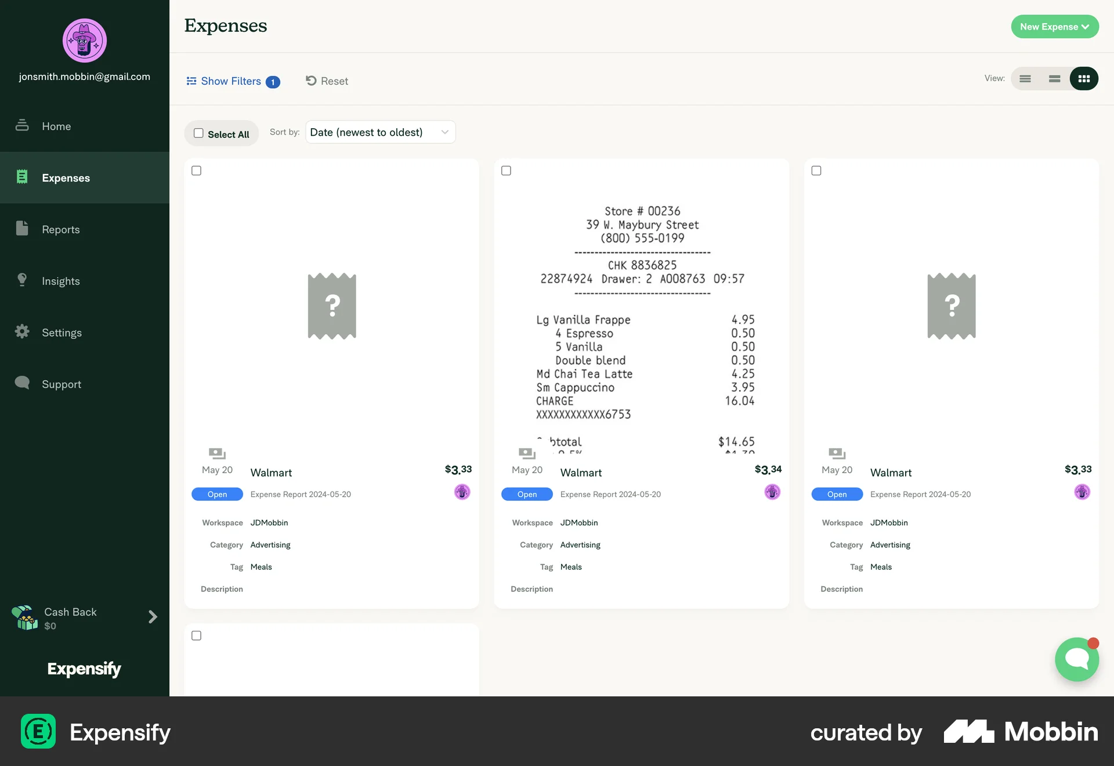The height and width of the screenshot is (766, 1114).
Task: Navigate to Home in the sidebar
Action: pyautogui.click(x=56, y=126)
